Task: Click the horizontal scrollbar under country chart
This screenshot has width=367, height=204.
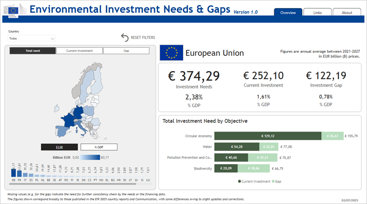Action: tap(72, 184)
